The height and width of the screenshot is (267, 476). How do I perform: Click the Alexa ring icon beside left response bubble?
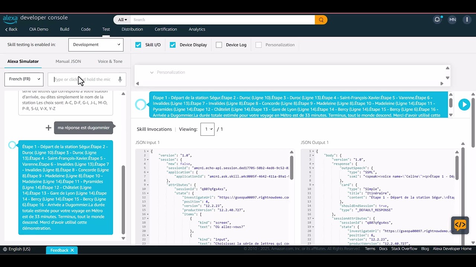[12, 145]
